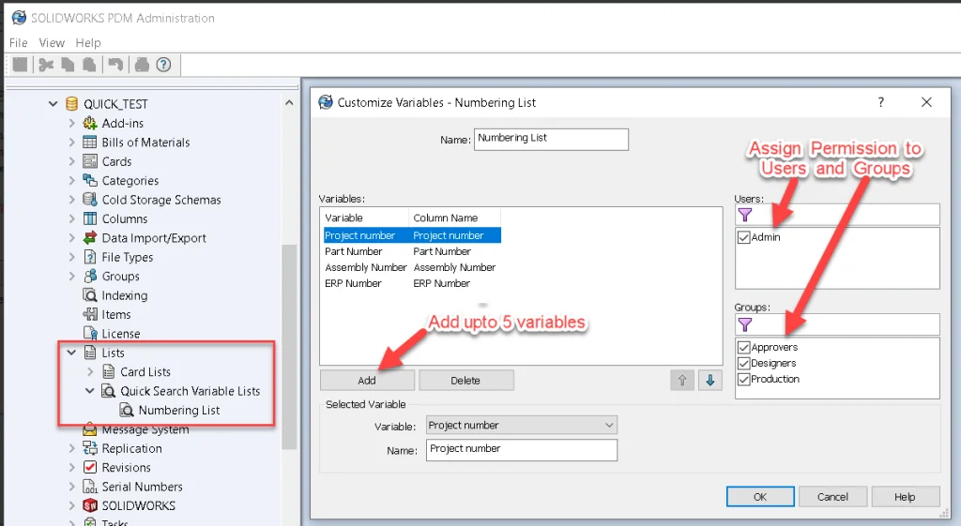Expand the Bills of Materials node
Screen dimensions: 961x526
71,143
